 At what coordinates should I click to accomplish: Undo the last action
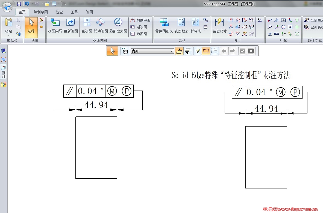[27, 4]
